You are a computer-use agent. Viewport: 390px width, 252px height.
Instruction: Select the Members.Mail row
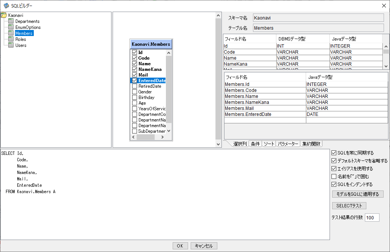click(306, 108)
